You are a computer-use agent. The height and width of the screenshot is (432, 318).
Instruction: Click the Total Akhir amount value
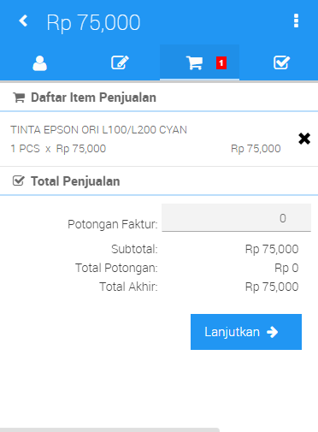point(272,287)
